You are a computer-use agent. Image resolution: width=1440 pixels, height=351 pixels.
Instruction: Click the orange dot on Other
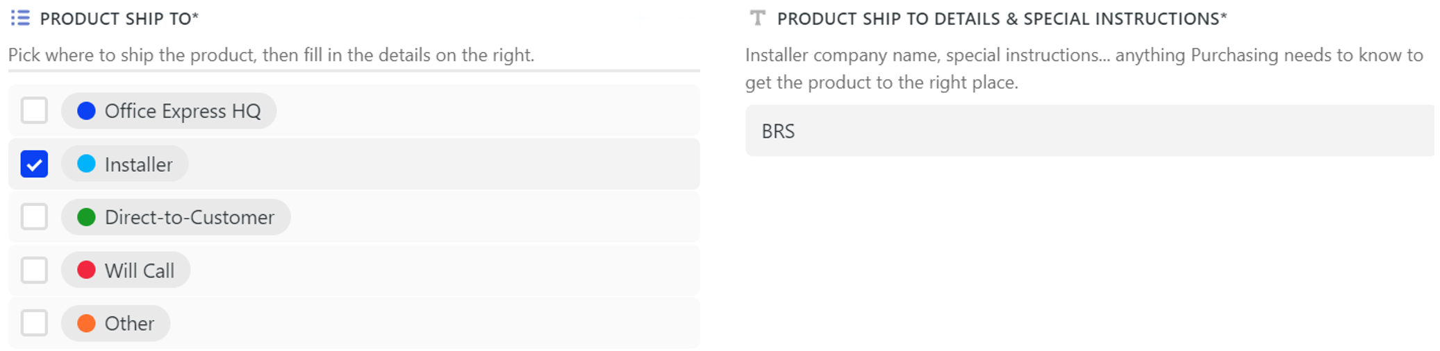(86, 323)
